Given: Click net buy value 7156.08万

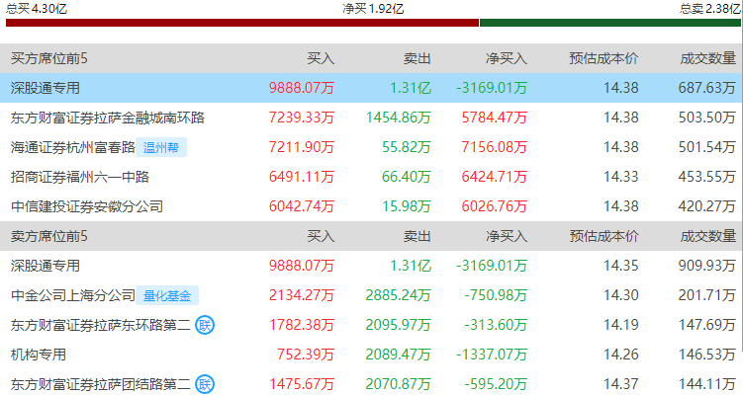Looking at the screenshot, I should tap(495, 147).
